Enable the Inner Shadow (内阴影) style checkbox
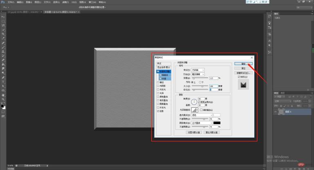314x170 pixels. pos(159,86)
